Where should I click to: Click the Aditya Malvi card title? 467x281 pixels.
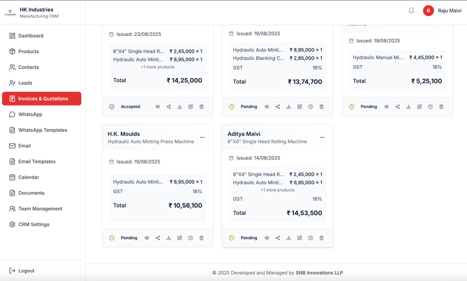tap(244, 134)
